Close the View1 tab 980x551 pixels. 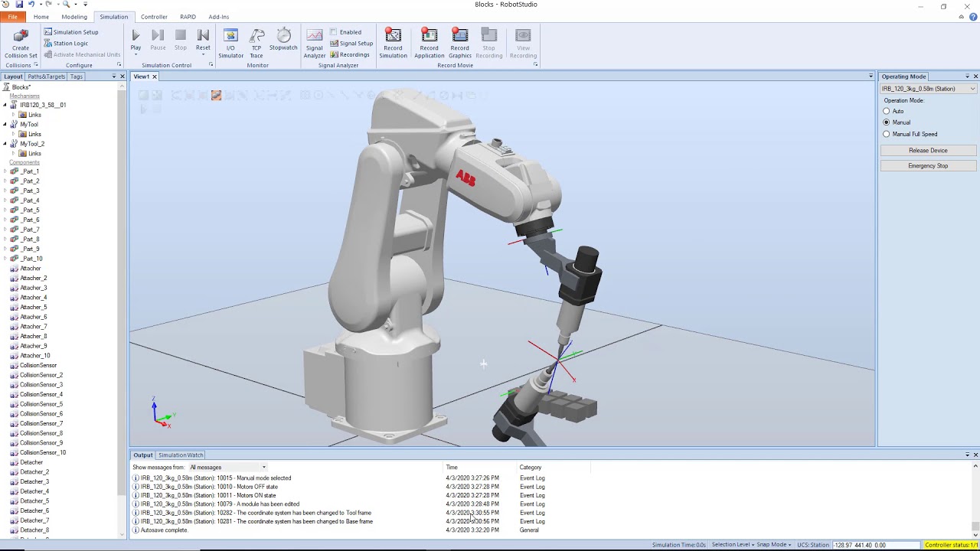[154, 77]
